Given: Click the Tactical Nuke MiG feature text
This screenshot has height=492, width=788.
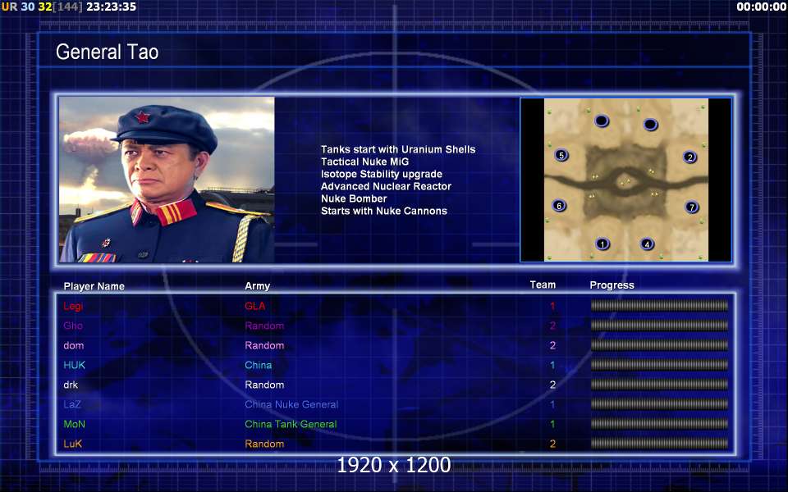Looking at the screenshot, I should point(364,162).
